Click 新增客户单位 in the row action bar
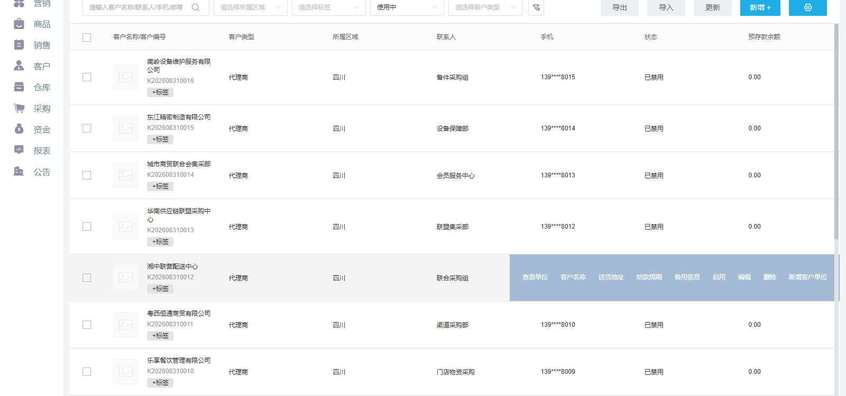The width and height of the screenshot is (846, 396). [x=808, y=277]
